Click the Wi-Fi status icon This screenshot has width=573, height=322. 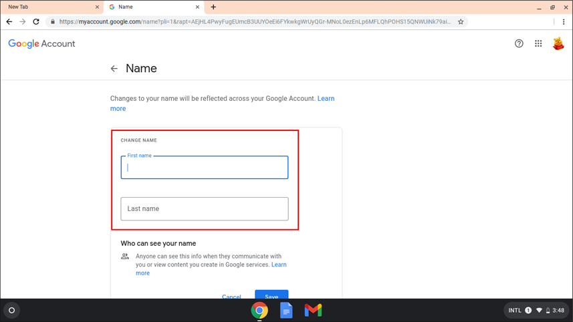pos(539,311)
